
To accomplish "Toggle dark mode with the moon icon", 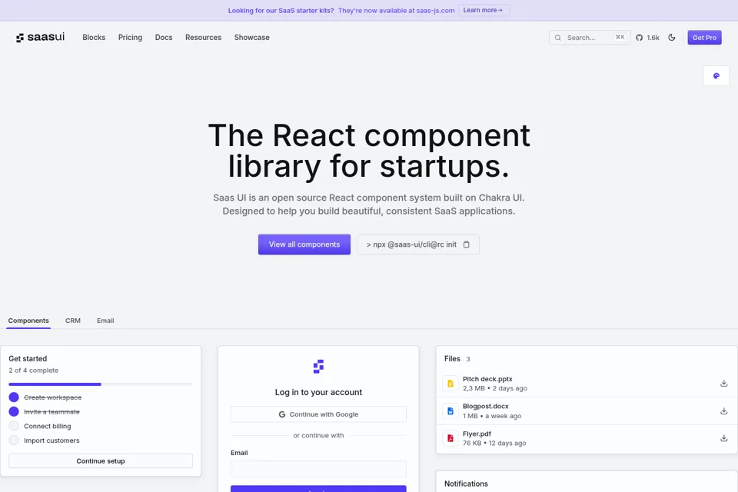I will coord(672,38).
